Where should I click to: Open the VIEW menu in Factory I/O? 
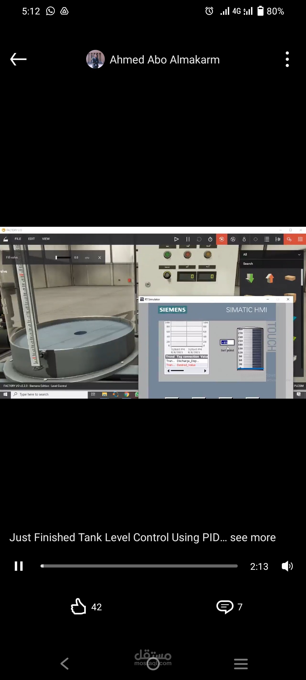point(46,239)
